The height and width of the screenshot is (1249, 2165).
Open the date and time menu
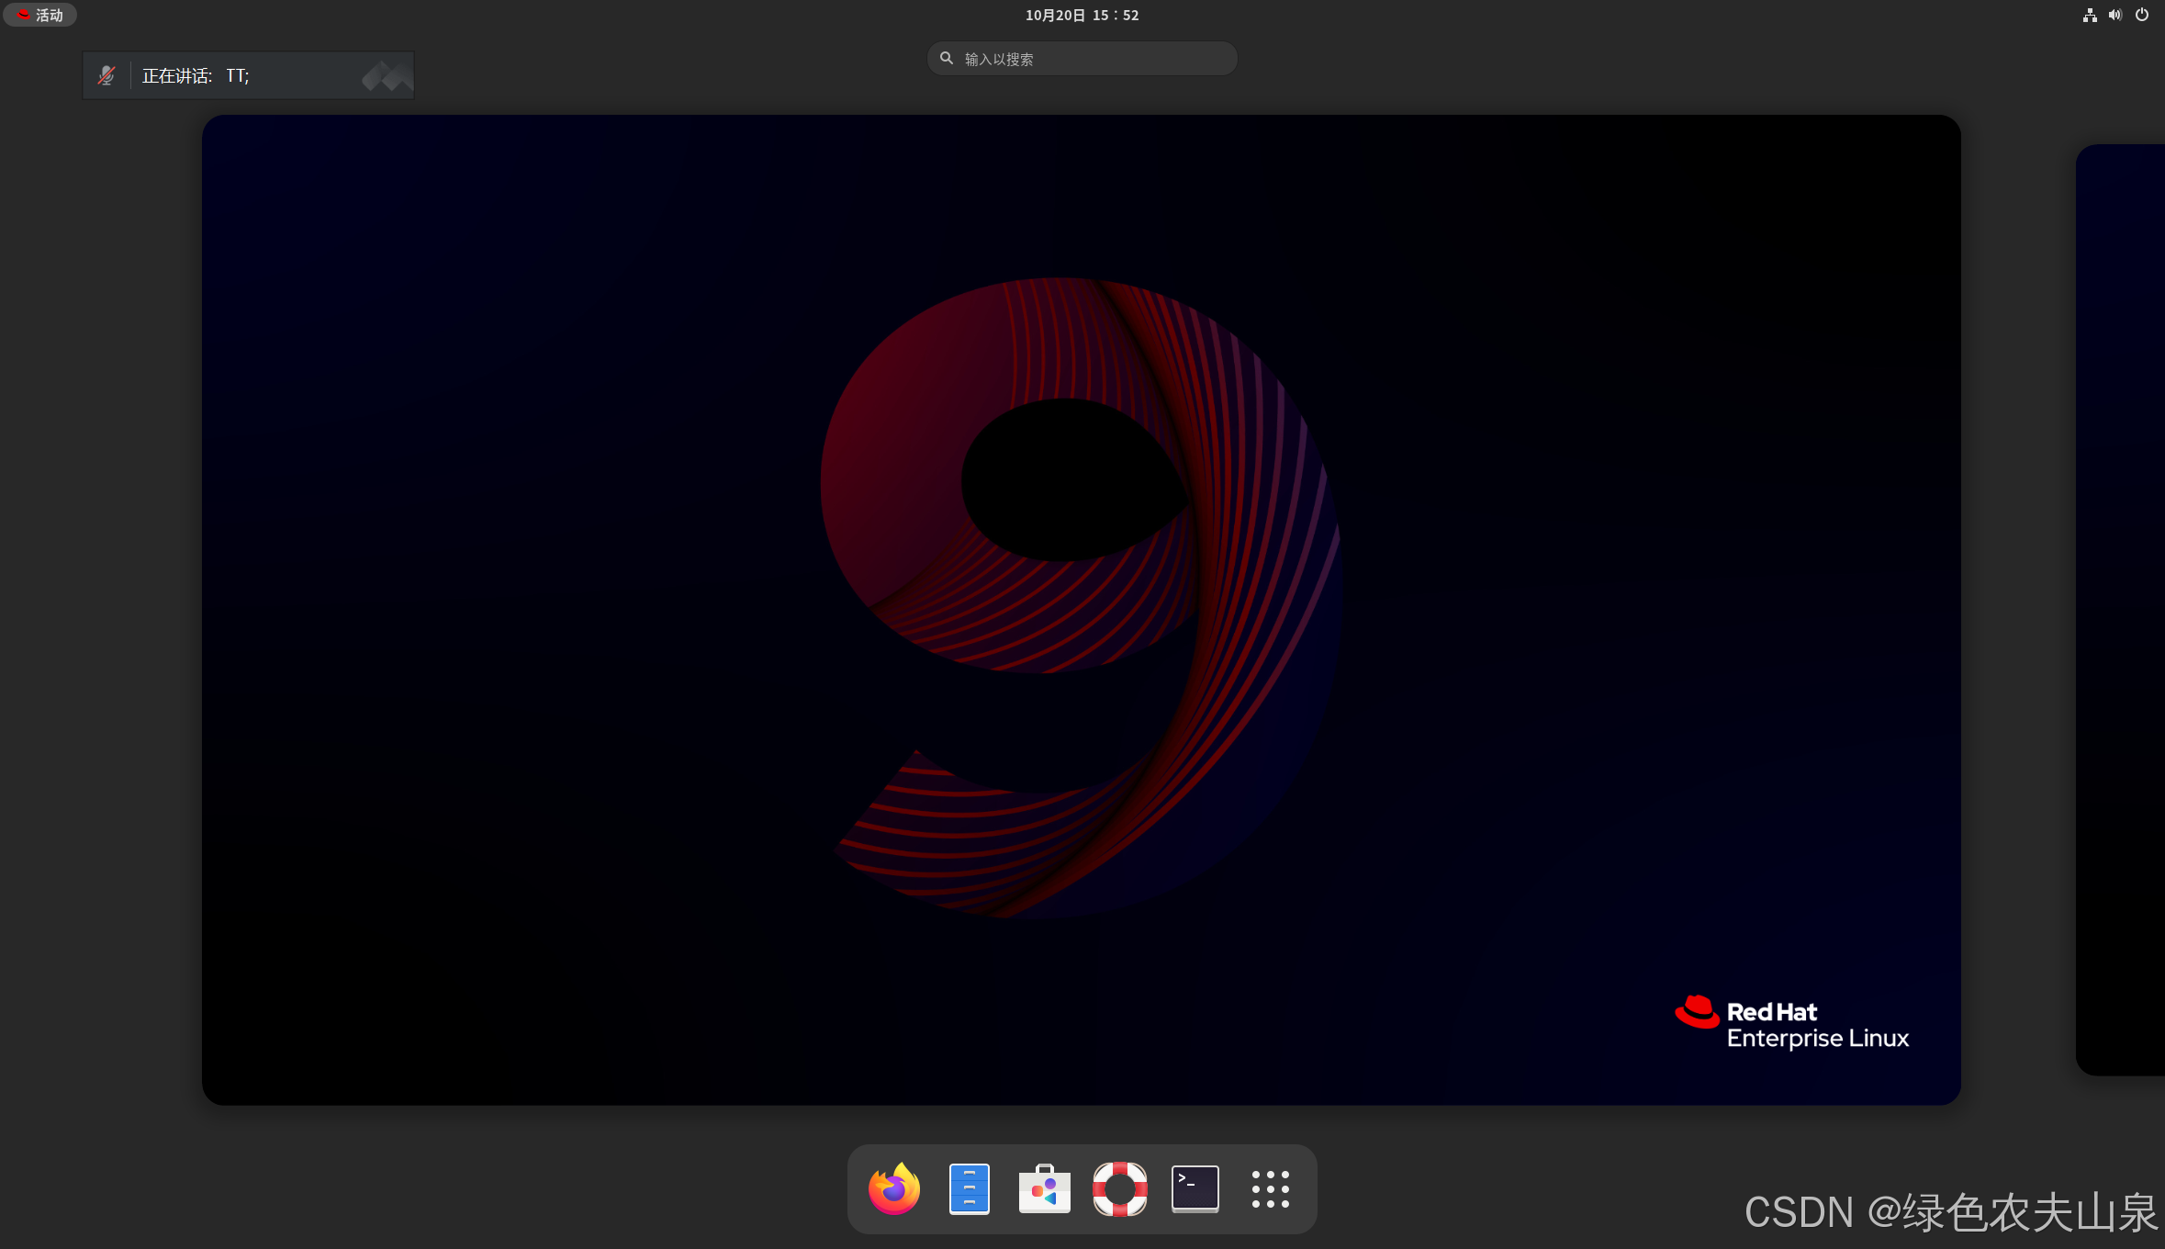[x=1082, y=15]
